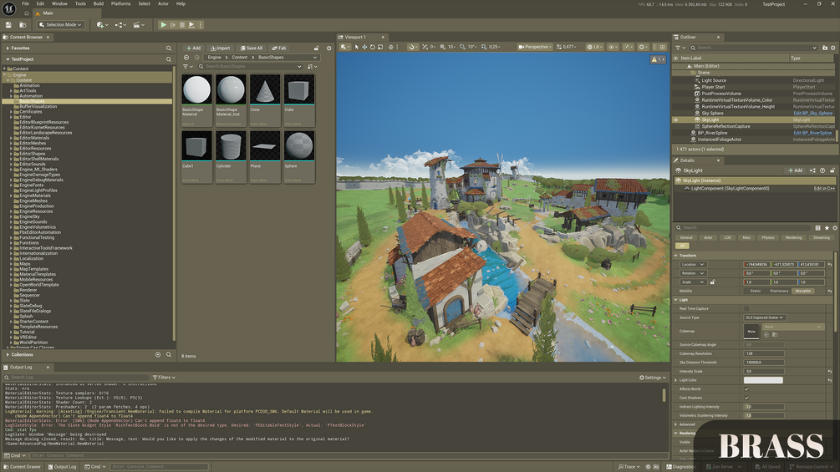Toggle scale snapping 0,25

pos(490,47)
